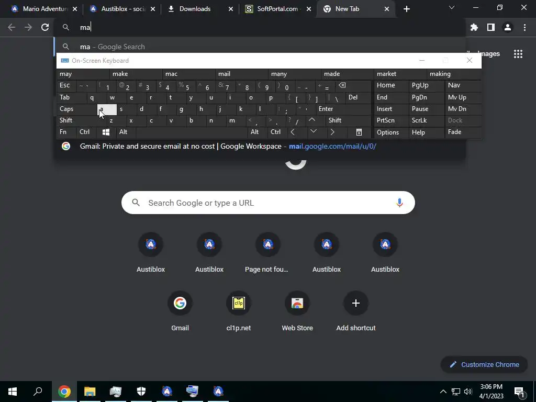Toggle Fade mode on On-Screen Keyboard

[463, 132]
